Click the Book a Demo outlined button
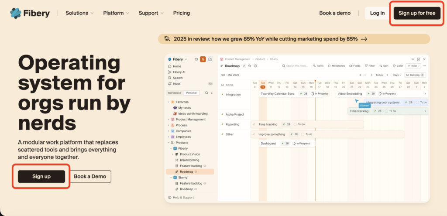Viewport: 447px width, 216px height. [90, 176]
